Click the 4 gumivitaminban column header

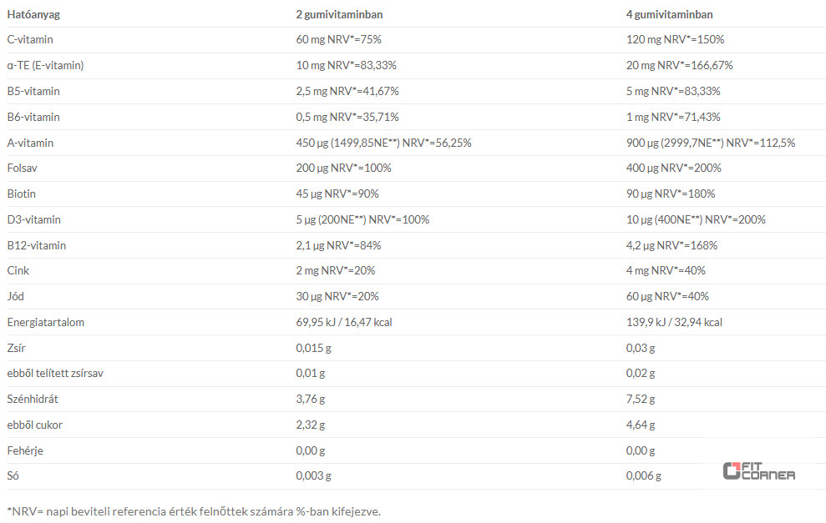pyautogui.click(x=669, y=14)
